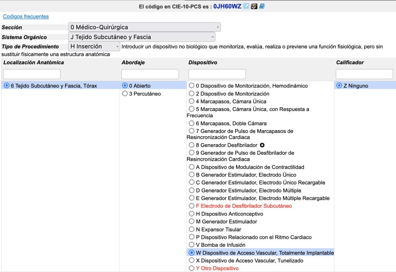Expand the Sistema Orgánico dropdown
Image resolution: width=396 pixels, height=272 pixels.
point(141,37)
